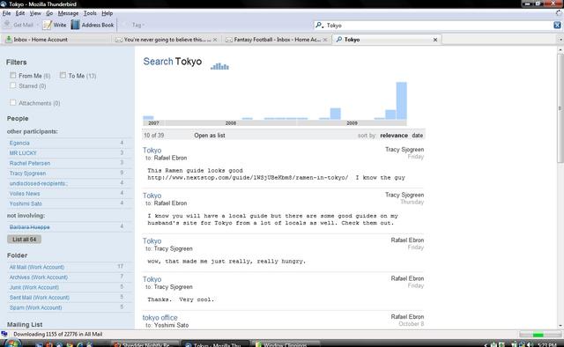
Task: Click the Shredder Nightly taskbar button
Action: point(145,344)
